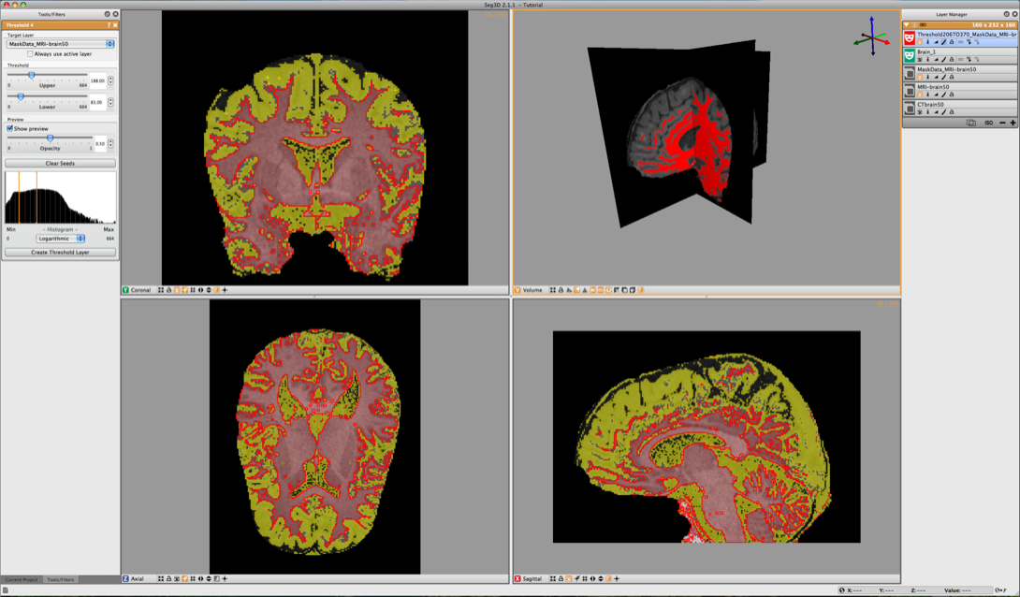
Task: Toggle lock icon in Volume viewer toolbar
Action: [x=561, y=290]
